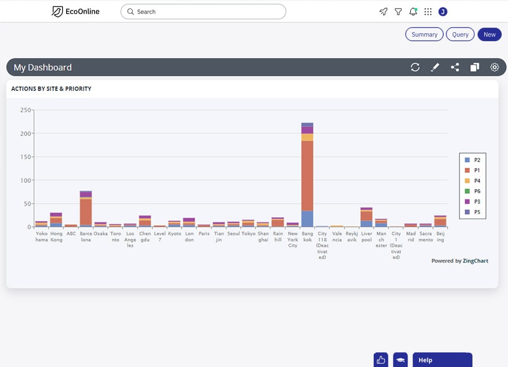The width and height of the screenshot is (508, 367).
Task: Open the graduation cap training icon
Action: (400, 360)
